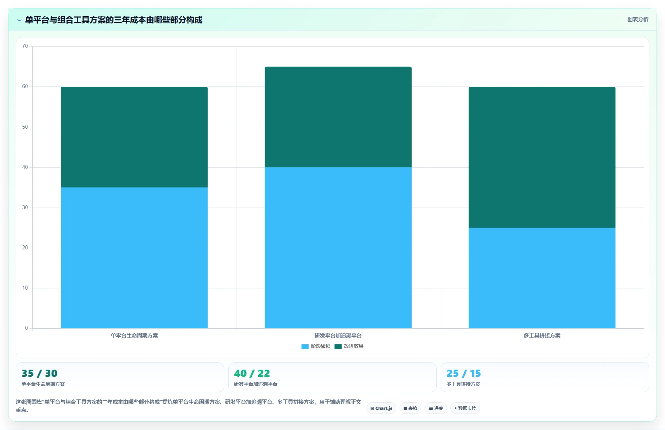
Task: Click the Chart.js tag
Action: 381,408
